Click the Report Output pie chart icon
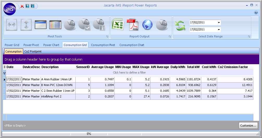The image size is (262, 138). click(162, 25)
